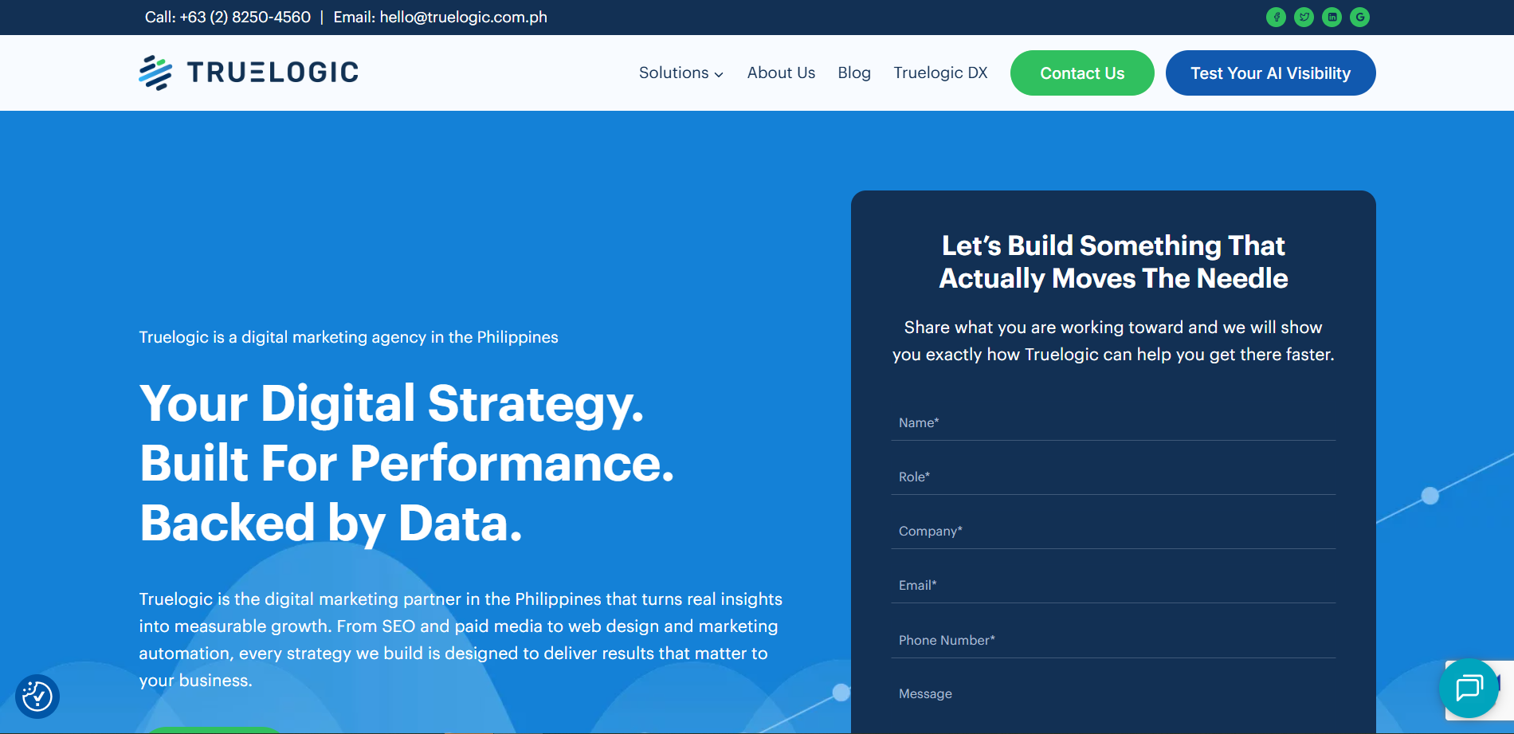Expand the Solutions dropdown menu
Screen dimensions: 1514x734
click(681, 73)
